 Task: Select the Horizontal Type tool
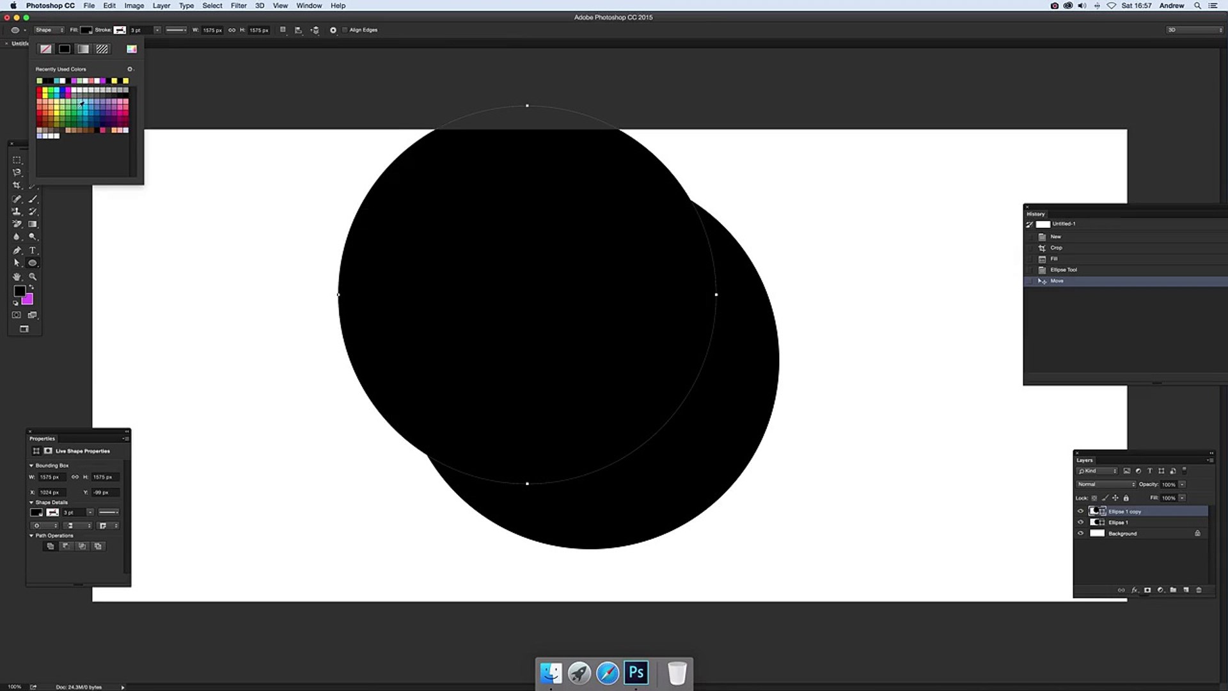[x=33, y=250]
